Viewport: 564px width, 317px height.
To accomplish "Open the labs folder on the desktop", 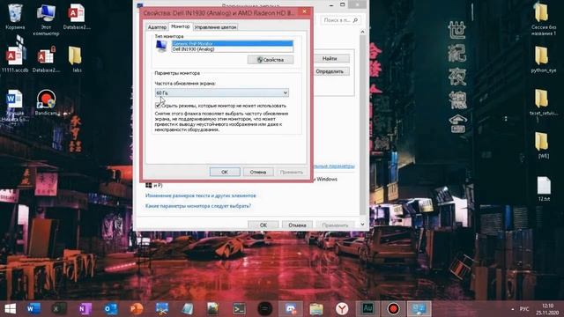I will click(x=76, y=59).
